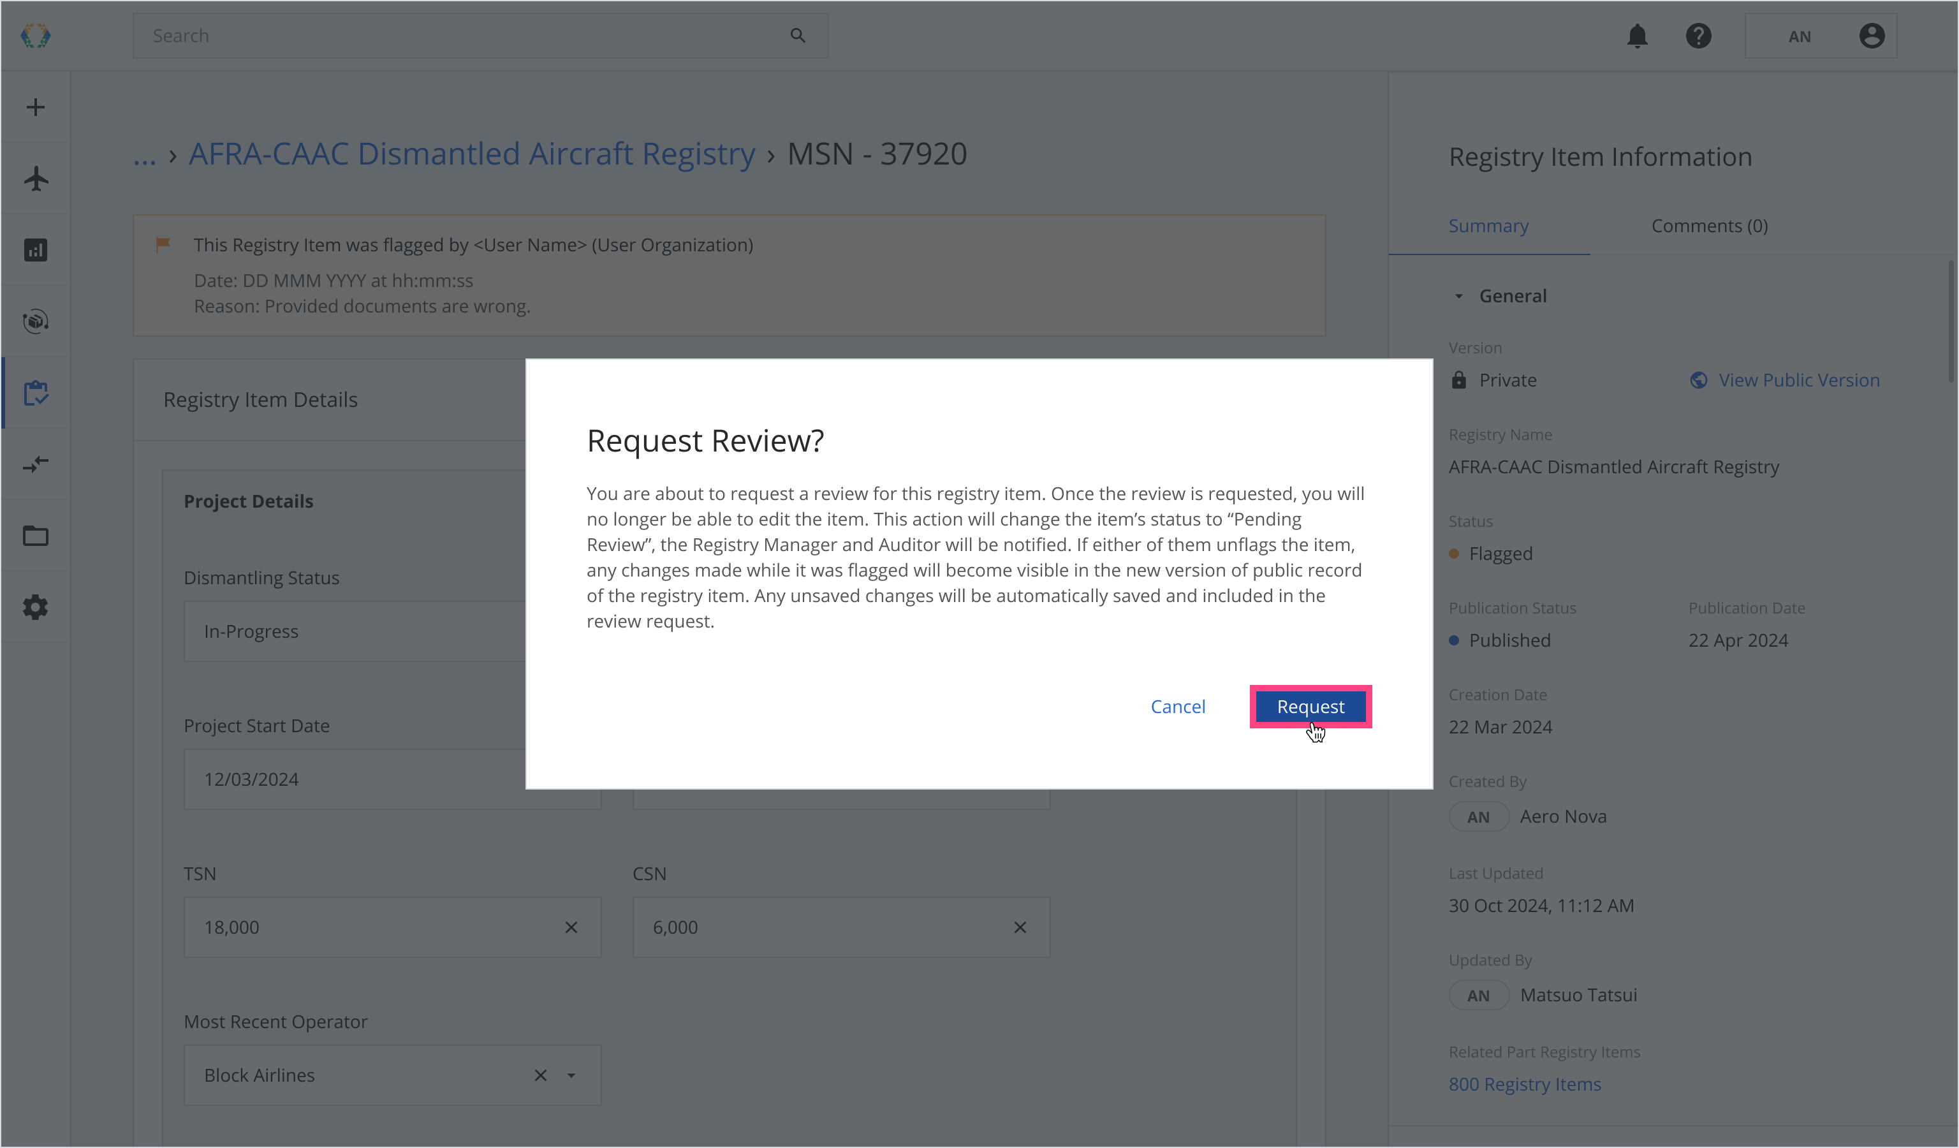
Task: Open notifications bell icon
Action: [1637, 36]
